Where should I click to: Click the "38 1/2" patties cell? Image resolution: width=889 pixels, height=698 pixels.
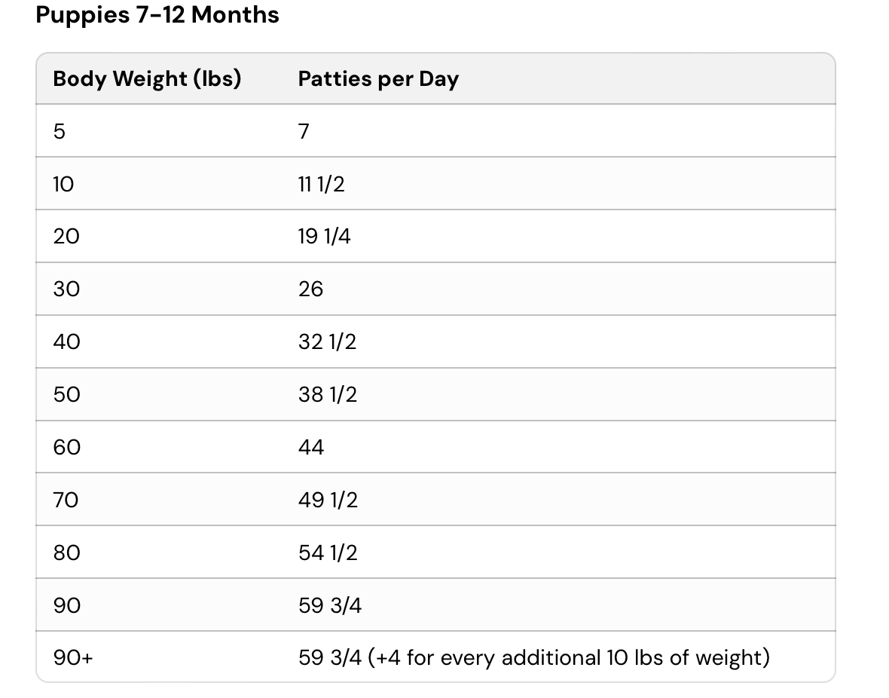(x=328, y=395)
